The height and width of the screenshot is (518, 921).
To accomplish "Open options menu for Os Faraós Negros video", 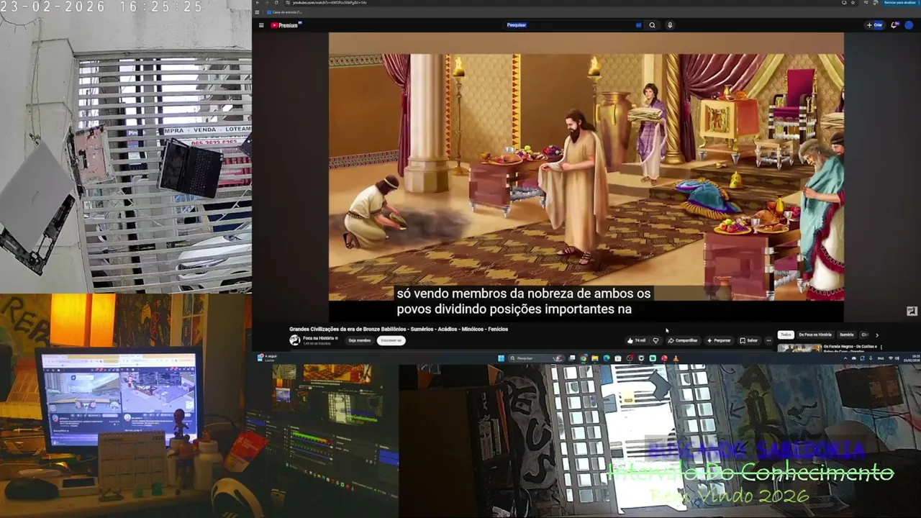I will [x=881, y=347].
